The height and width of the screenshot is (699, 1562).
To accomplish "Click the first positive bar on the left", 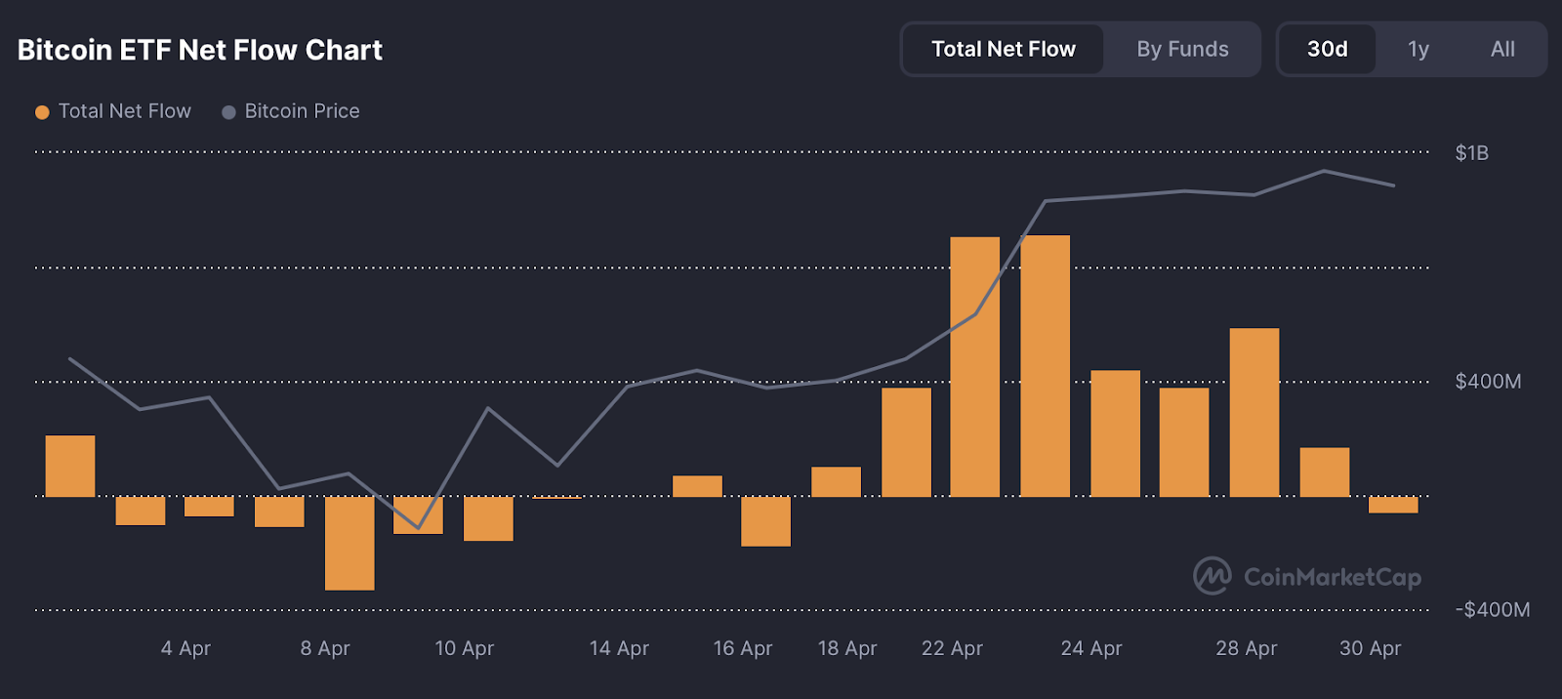I will coord(70,466).
